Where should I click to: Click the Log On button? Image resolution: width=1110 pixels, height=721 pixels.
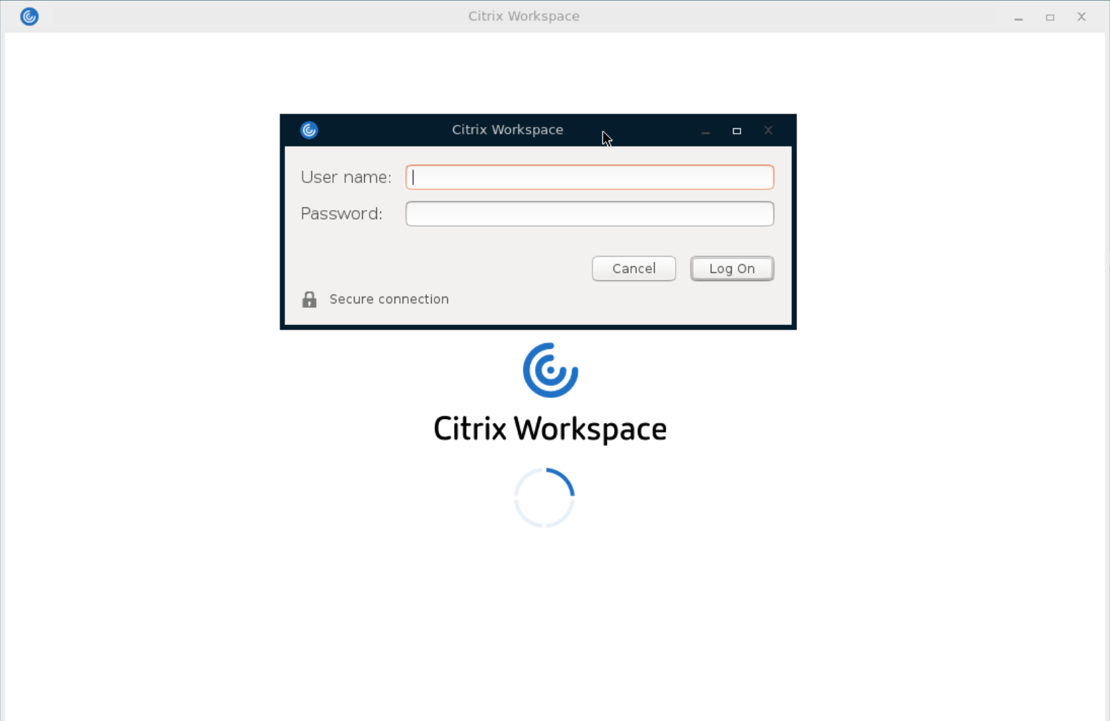coord(732,268)
